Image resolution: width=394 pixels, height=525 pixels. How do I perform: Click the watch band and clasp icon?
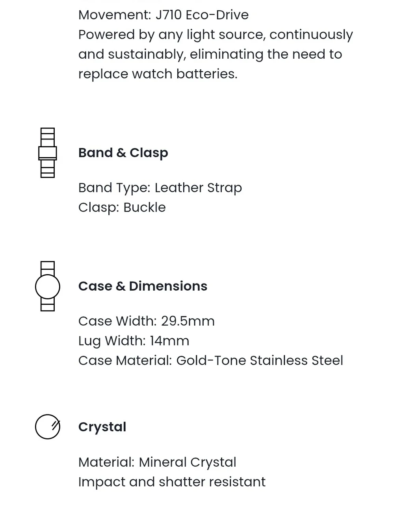pyautogui.click(x=47, y=153)
